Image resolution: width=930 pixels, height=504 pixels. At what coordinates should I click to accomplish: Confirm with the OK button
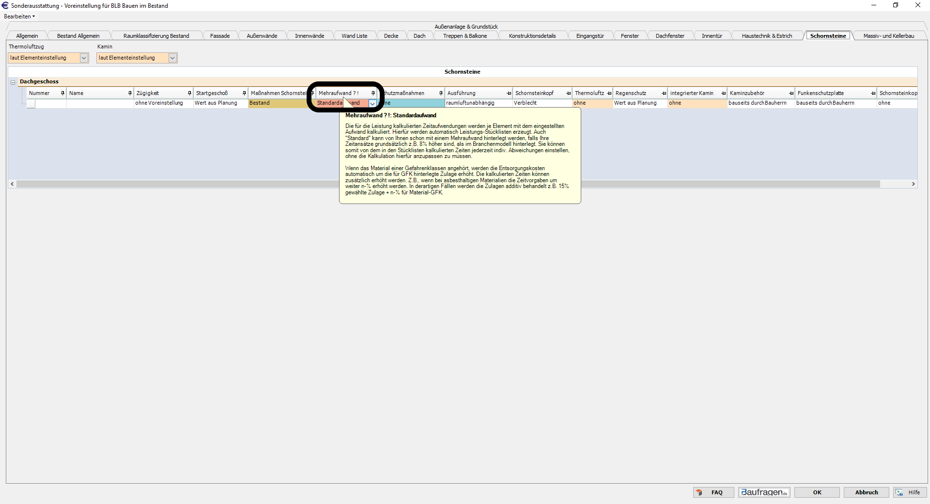[x=817, y=492]
